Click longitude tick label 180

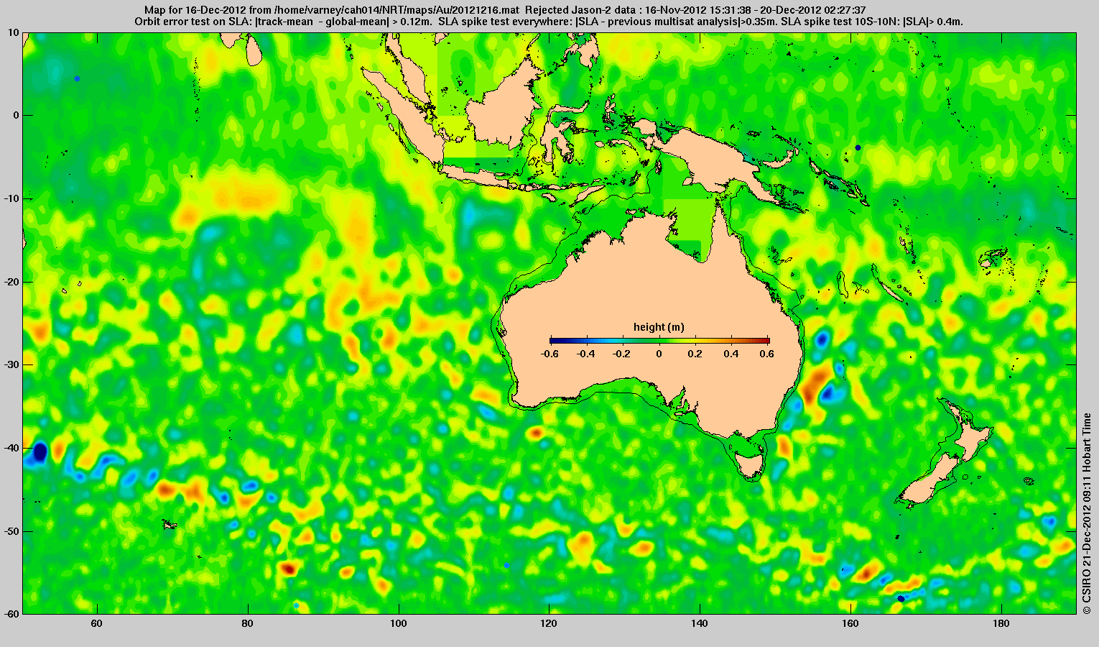point(1001,623)
